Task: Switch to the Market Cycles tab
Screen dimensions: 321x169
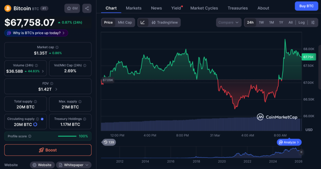Action: point(204,8)
